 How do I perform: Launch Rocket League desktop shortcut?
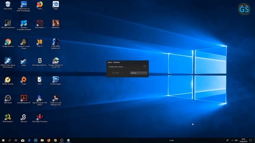[x=56, y=80]
